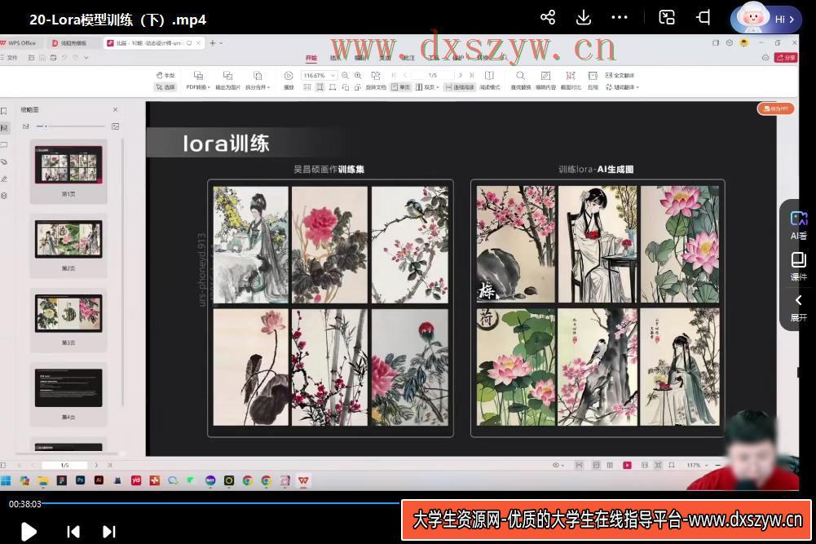
Task: Go to the next page in toolbar
Action: [x=460, y=76]
